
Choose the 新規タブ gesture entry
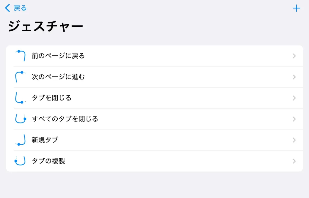pos(45,140)
